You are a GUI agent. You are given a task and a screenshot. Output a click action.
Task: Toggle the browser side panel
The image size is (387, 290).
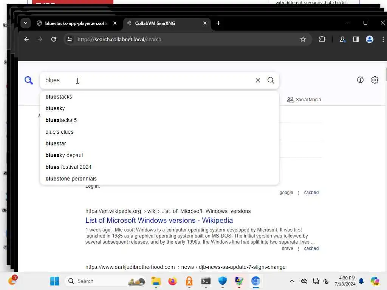tap(356, 39)
